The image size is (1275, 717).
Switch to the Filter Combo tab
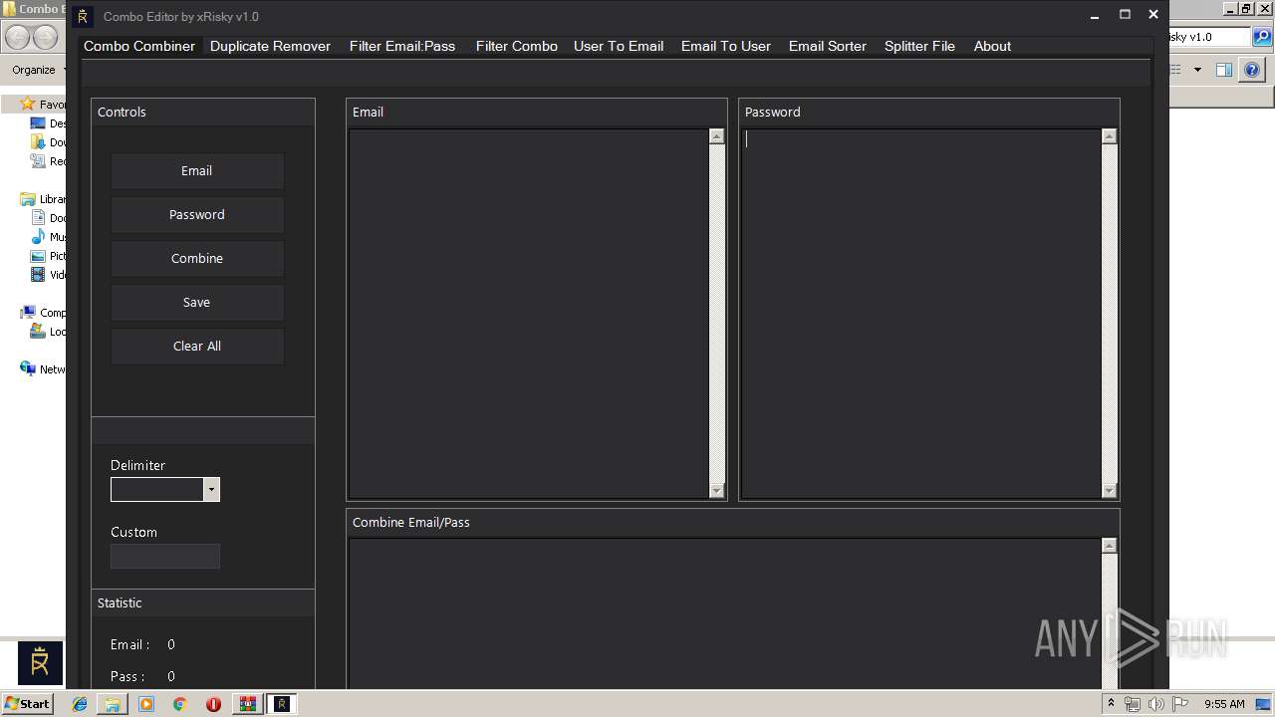click(516, 46)
